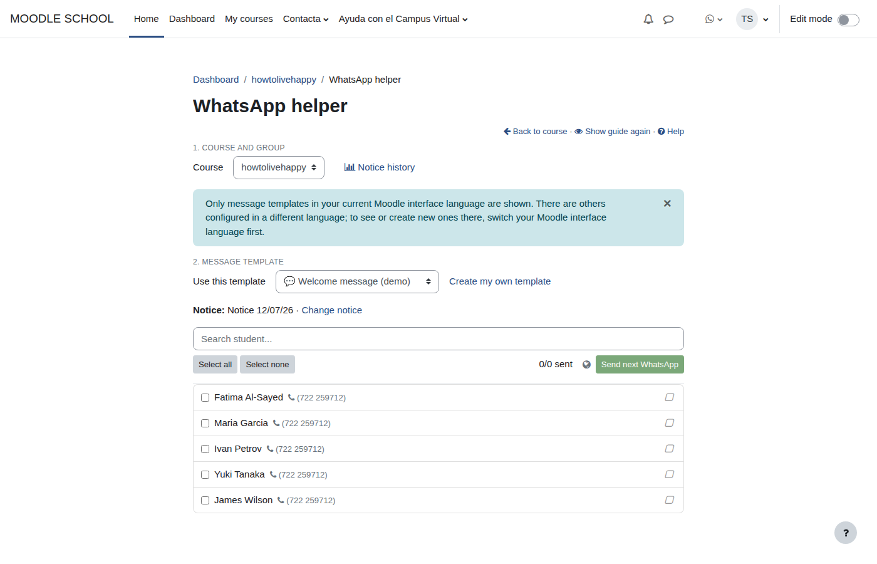Open Notice history link
The width and height of the screenshot is (877, 564).
380,167
